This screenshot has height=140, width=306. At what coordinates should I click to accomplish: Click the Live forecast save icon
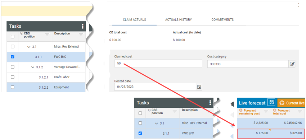pyautogui.click(x=271, y=102)
